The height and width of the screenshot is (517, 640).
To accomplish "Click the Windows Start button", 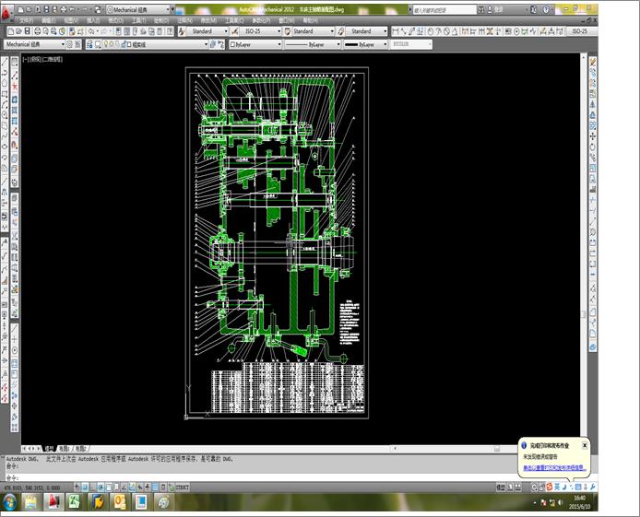I will tap(9, 501).
